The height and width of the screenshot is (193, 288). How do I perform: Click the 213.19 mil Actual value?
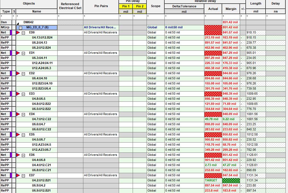pos(212,37)
